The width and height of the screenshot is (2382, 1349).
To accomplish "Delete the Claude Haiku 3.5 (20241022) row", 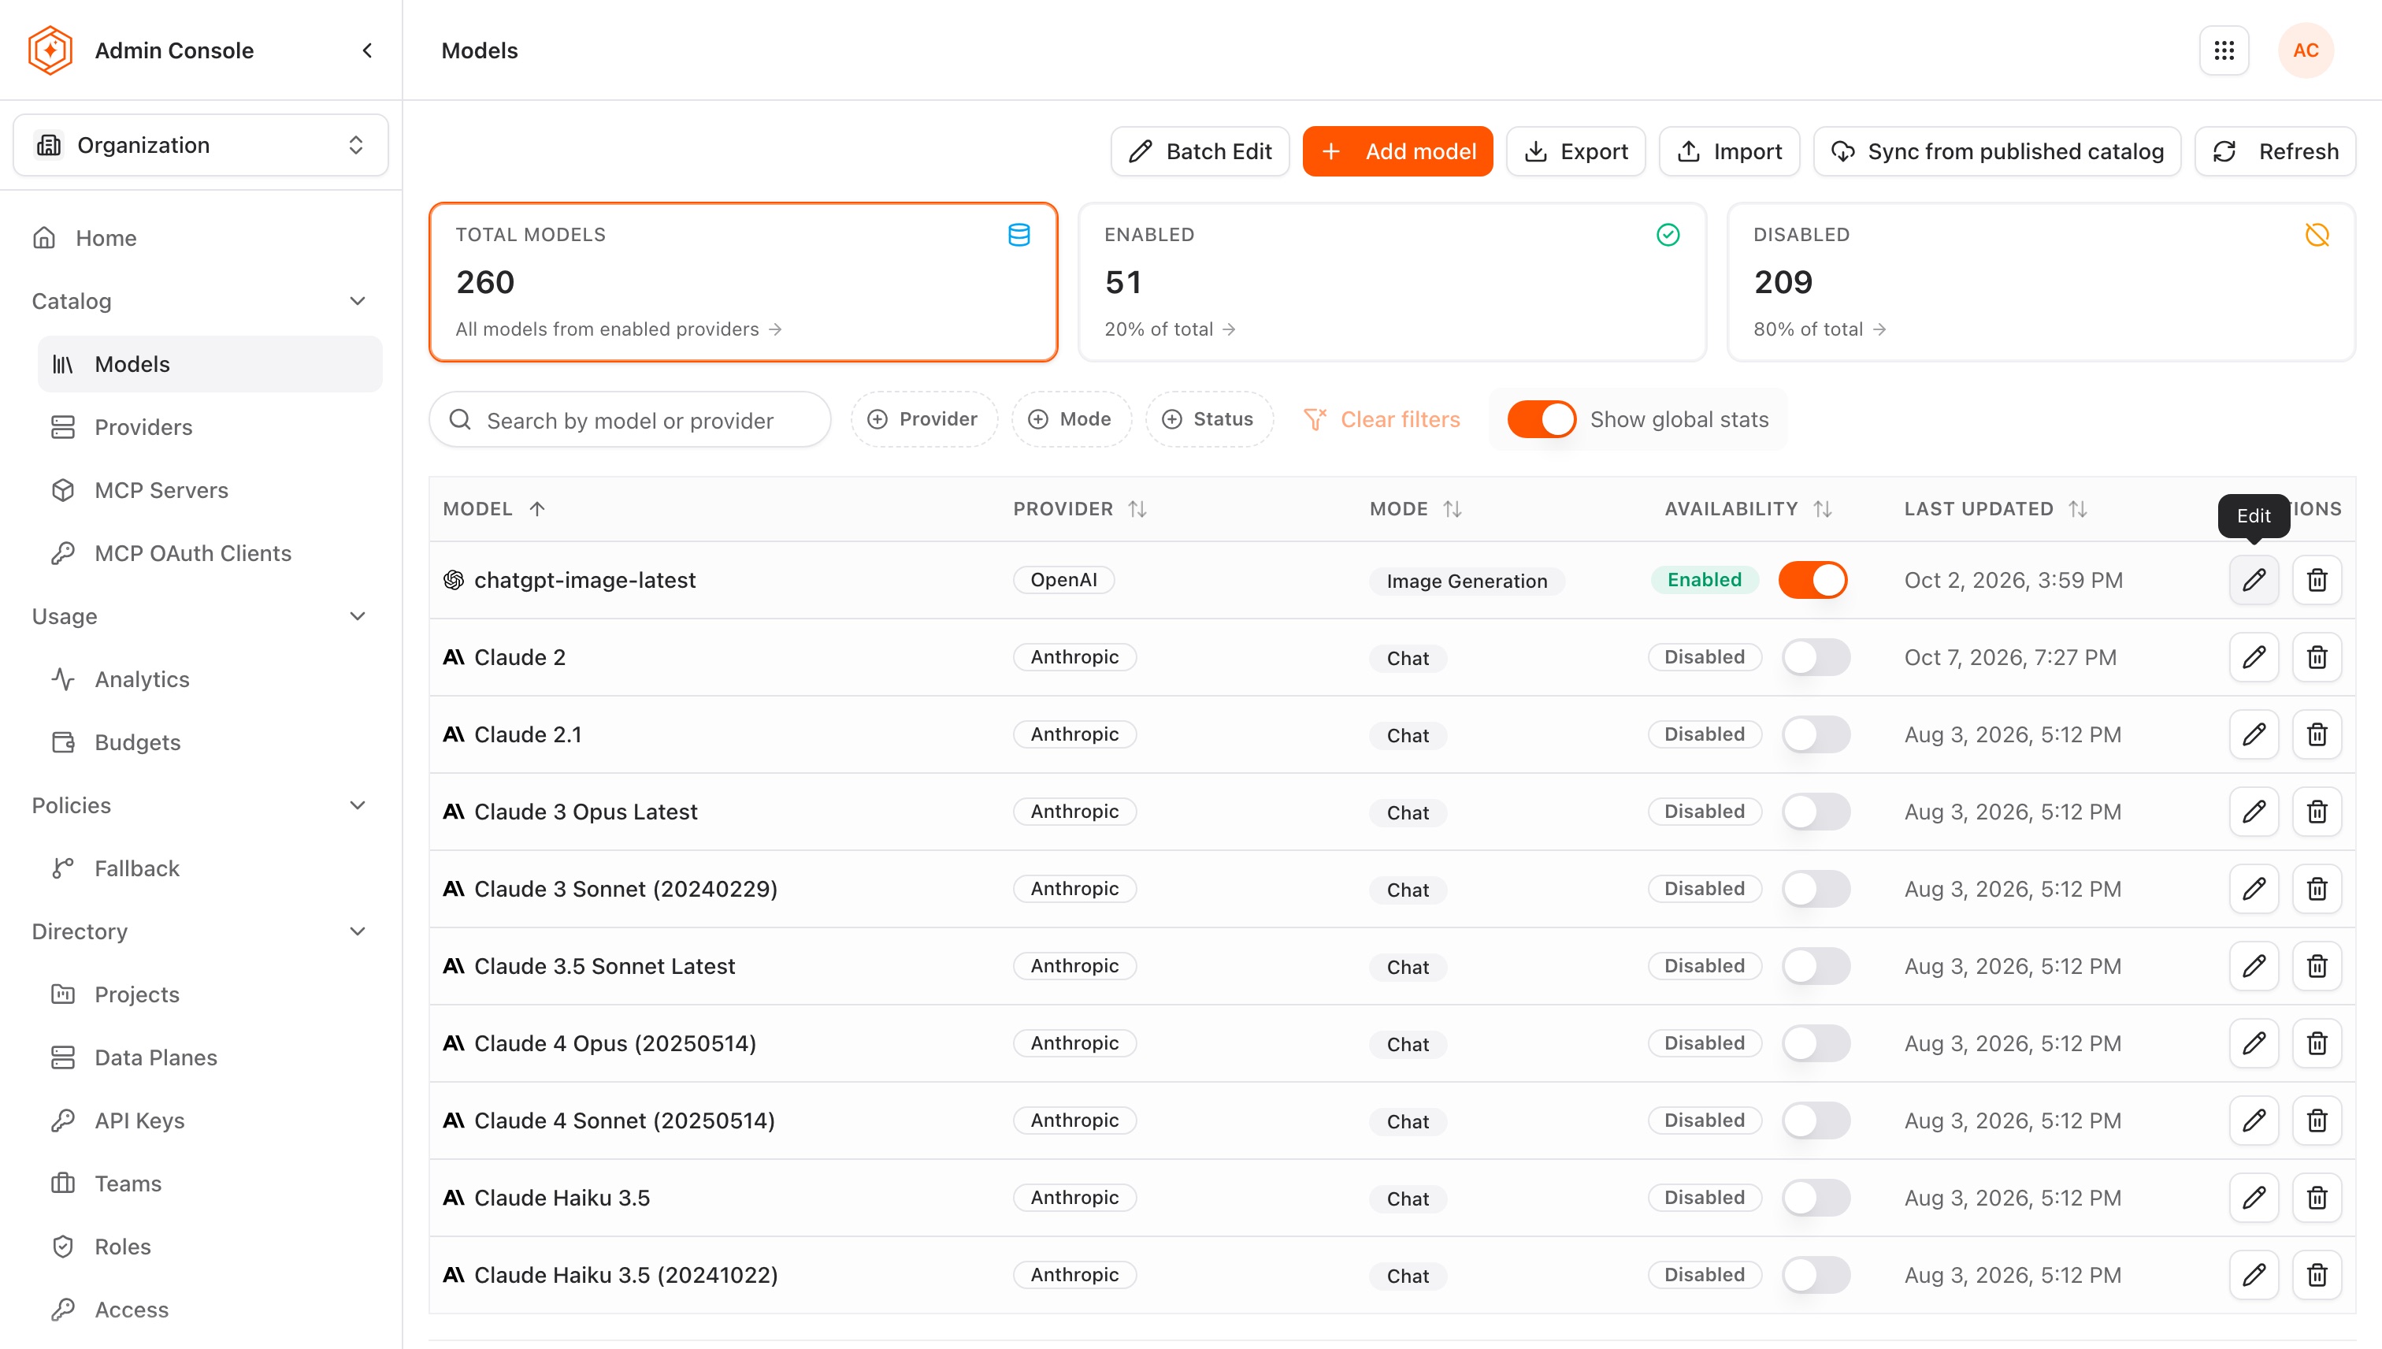I will click(x=2317, y=1275).
